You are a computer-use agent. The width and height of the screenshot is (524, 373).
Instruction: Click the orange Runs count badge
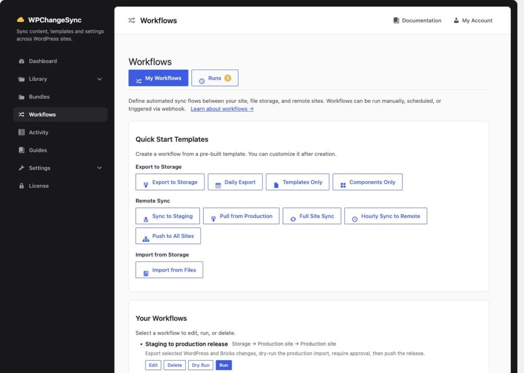click(228, 78)
